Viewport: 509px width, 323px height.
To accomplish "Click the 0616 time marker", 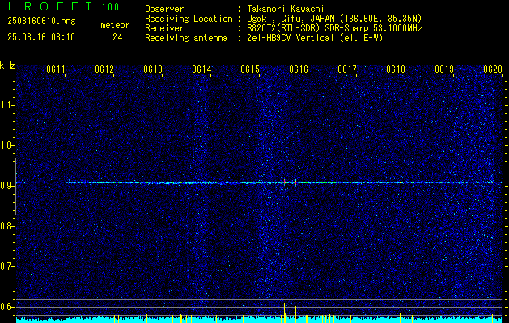I will [299, 69].
